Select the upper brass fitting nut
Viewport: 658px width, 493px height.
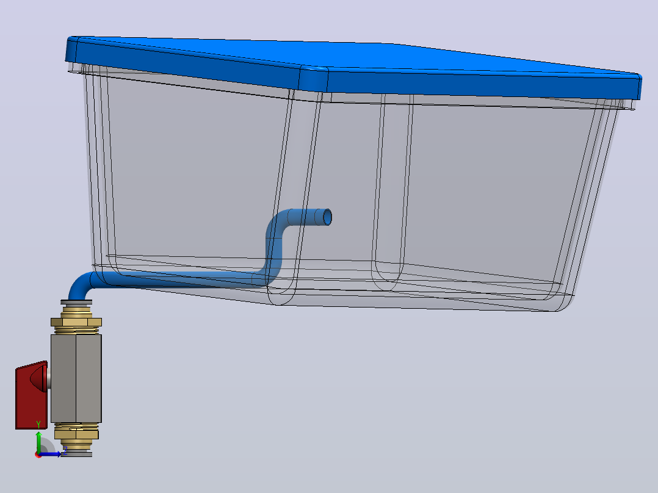76,322
